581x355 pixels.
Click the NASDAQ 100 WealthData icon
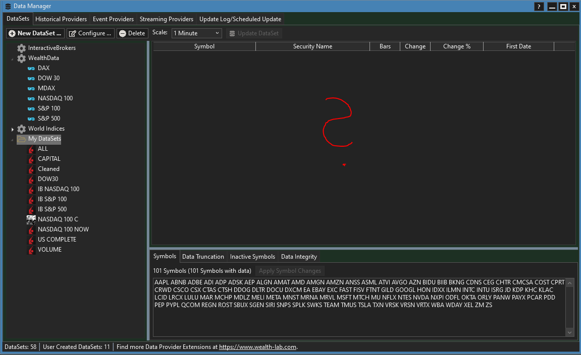point(31,98)
